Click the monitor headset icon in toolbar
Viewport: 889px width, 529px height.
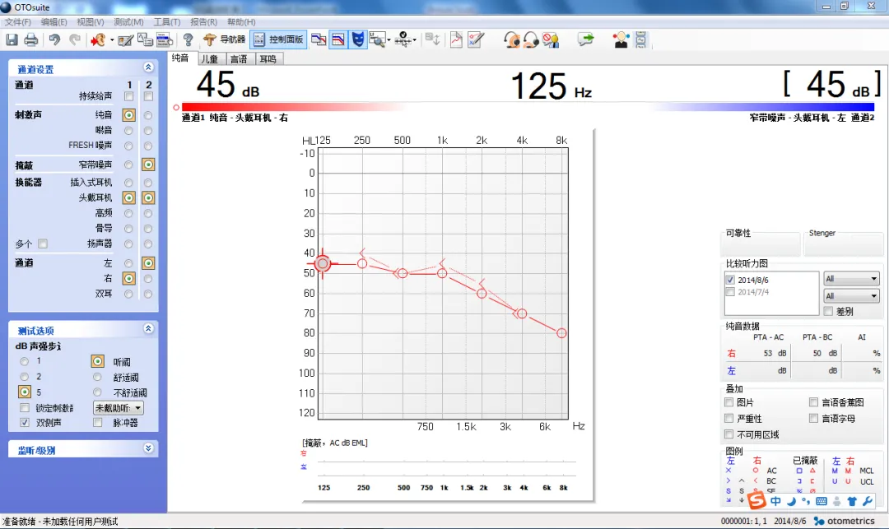(x=512, y=39)
